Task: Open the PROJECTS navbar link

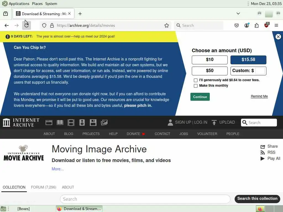Action: click(91, 134)
